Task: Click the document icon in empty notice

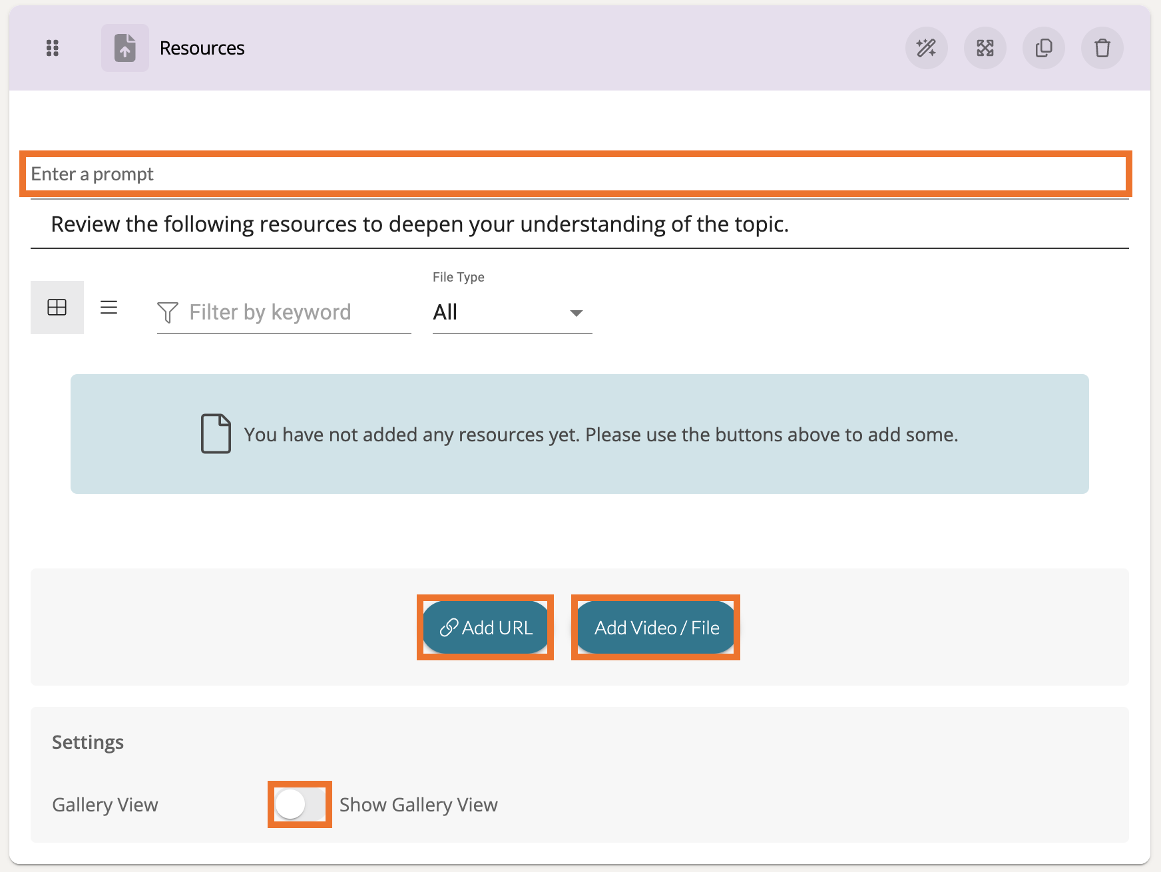Action: 216,434
